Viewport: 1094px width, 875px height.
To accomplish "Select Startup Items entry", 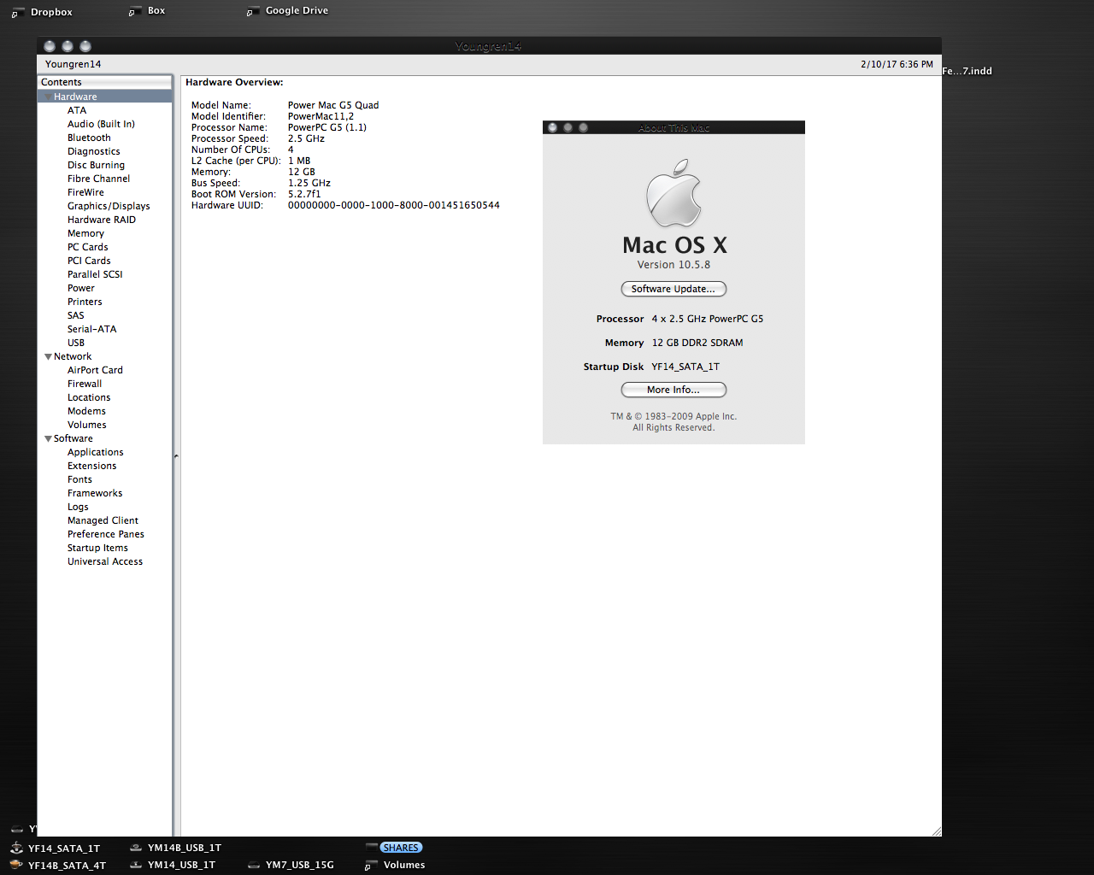I will (x=97, y=548).
